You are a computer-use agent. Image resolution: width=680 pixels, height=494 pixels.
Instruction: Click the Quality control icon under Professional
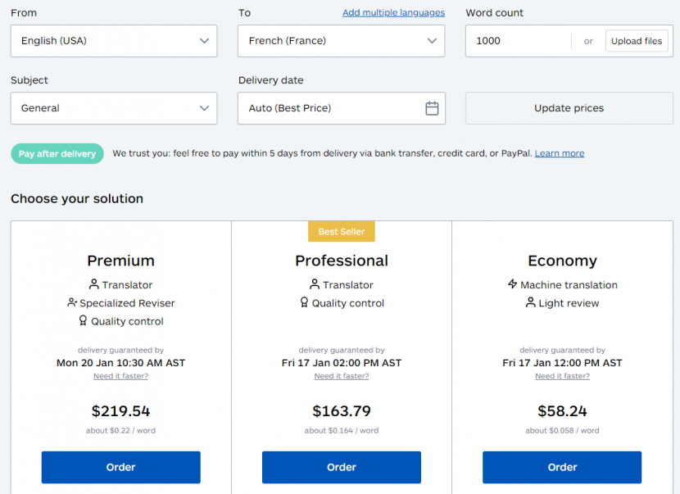click(304, 302)
